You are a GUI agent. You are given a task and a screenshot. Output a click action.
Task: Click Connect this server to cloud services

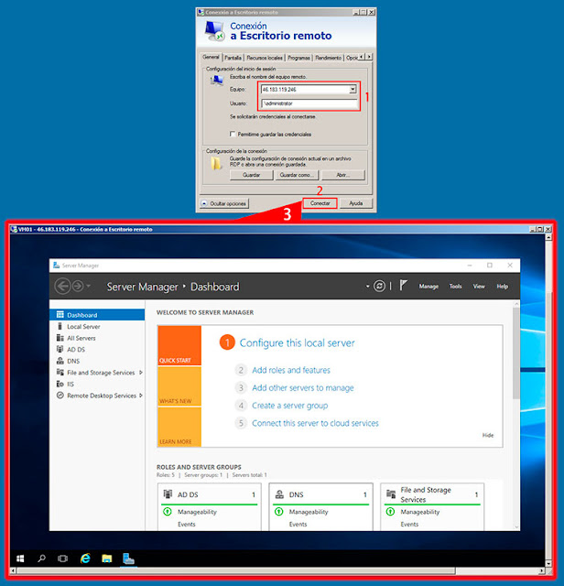coord(315,423)
